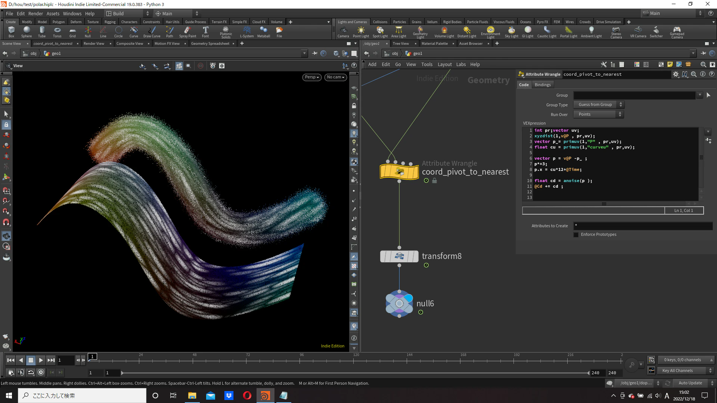
Task: Click the Group input field
Action: pos(634,95)
